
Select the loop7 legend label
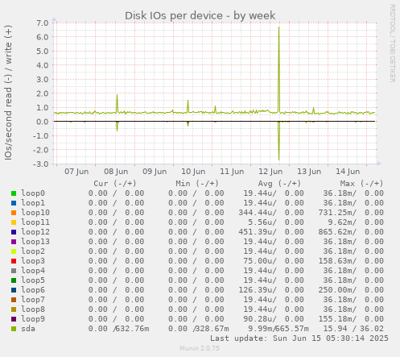tap(33, 300)
